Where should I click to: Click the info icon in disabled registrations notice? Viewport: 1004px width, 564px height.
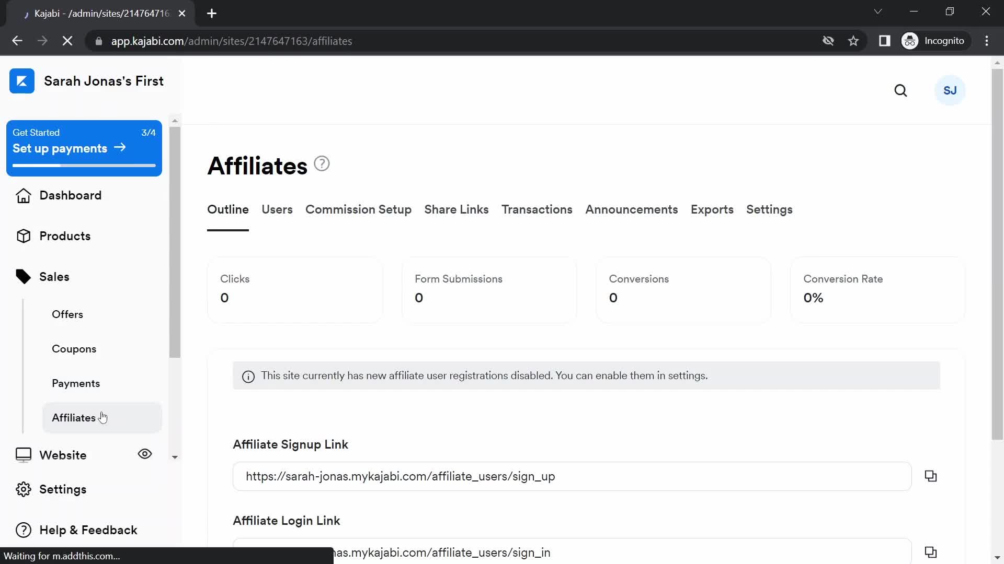[x=248, y=376]
